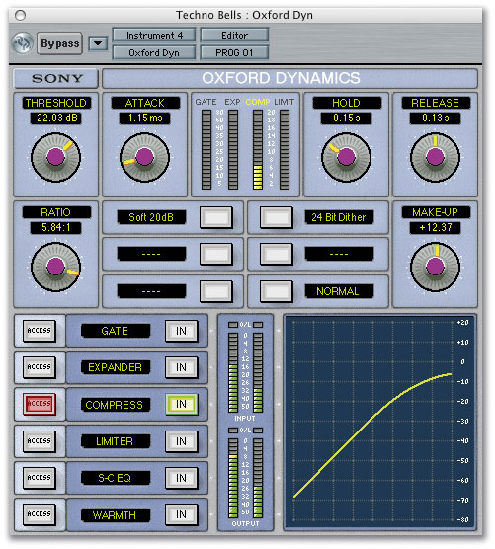
Task: Click the Hold knob
Action: point(346,157)
